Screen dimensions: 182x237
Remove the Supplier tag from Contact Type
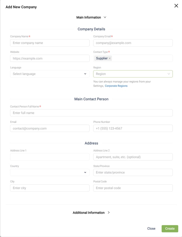pos(110,58)
